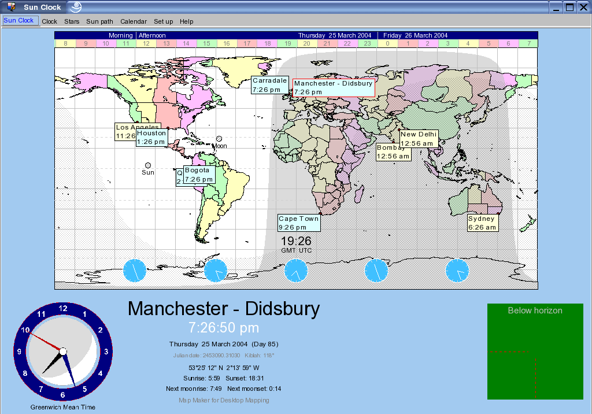Click the fourth blue clock icon

376,270
